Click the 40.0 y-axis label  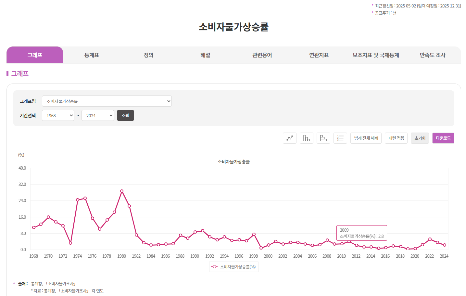pos(22,168)
